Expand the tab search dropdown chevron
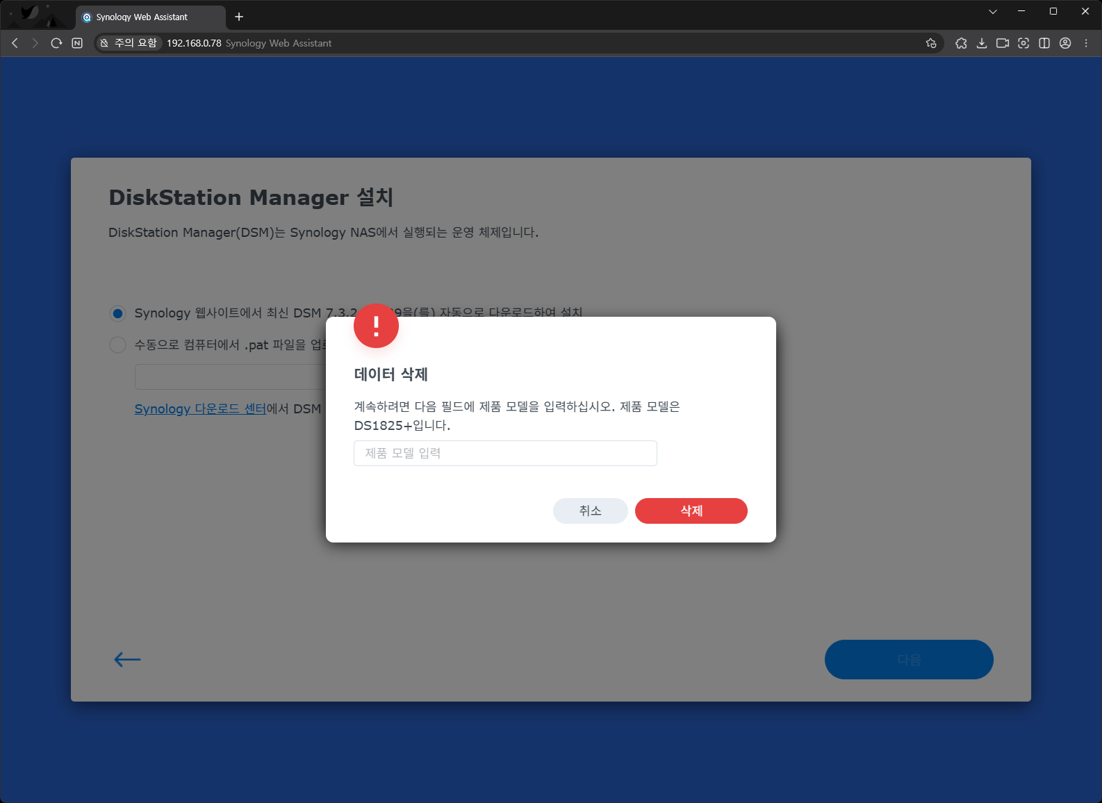The image size is (1102, 803). point(993,11)
